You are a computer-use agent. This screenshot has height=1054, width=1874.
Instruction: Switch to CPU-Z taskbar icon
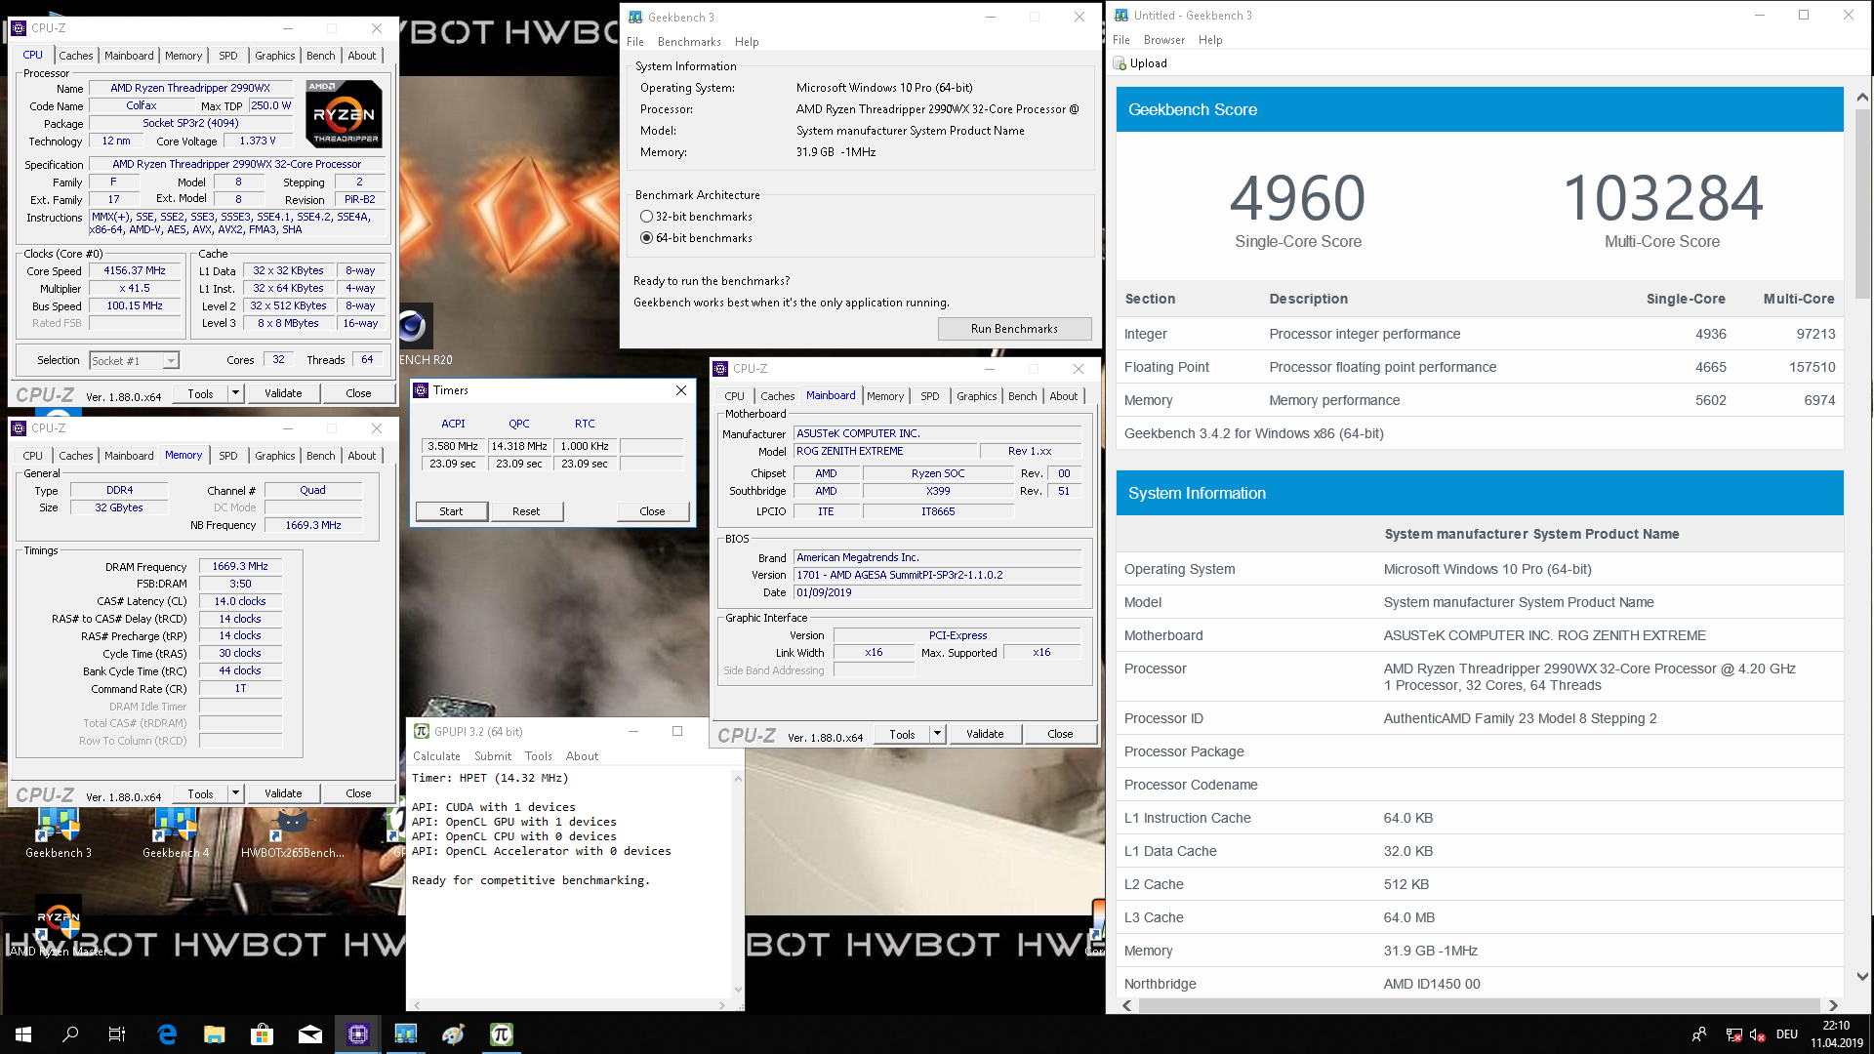[357, 1034]
